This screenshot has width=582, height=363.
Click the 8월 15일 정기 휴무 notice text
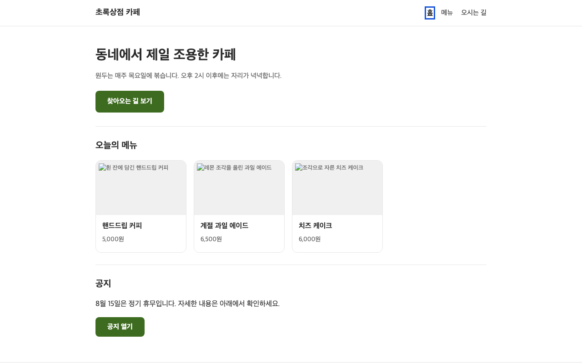click(187, 304)
